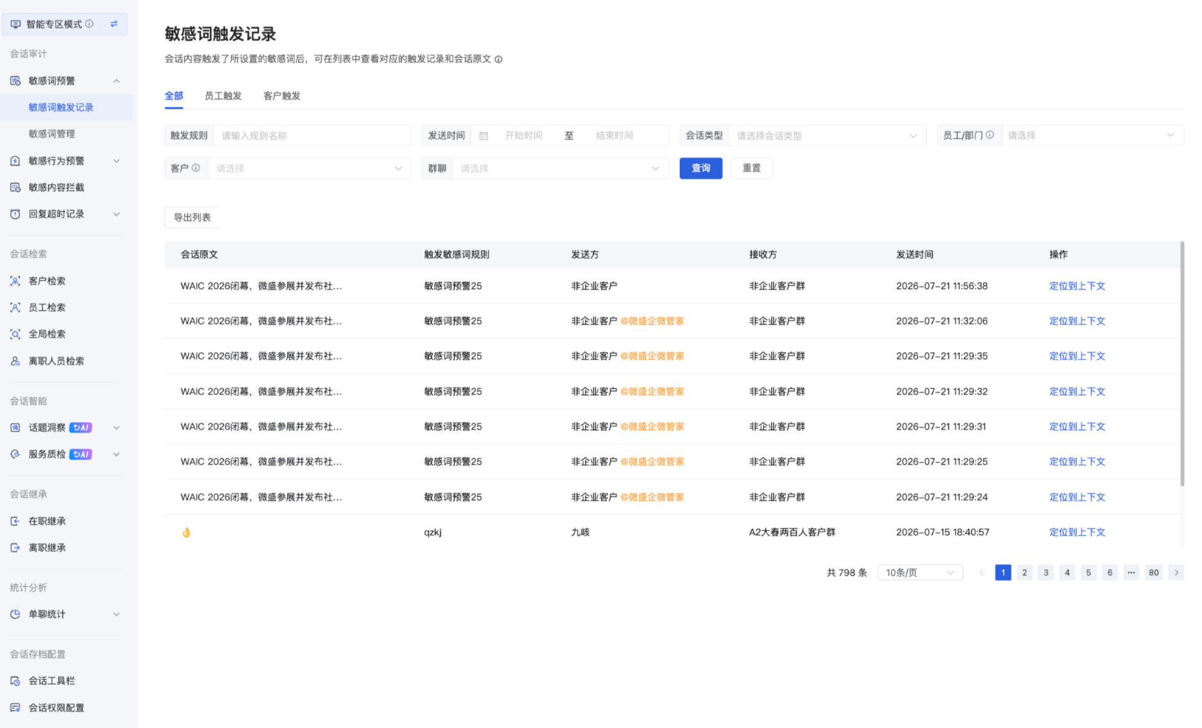Open the 员工/部门 select dropdown
The image size is (1202, 728).
(x=1092, y=135)
